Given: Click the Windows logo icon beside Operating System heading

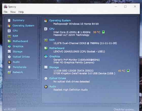Looking at the screenshot, I should coord(46,20).
